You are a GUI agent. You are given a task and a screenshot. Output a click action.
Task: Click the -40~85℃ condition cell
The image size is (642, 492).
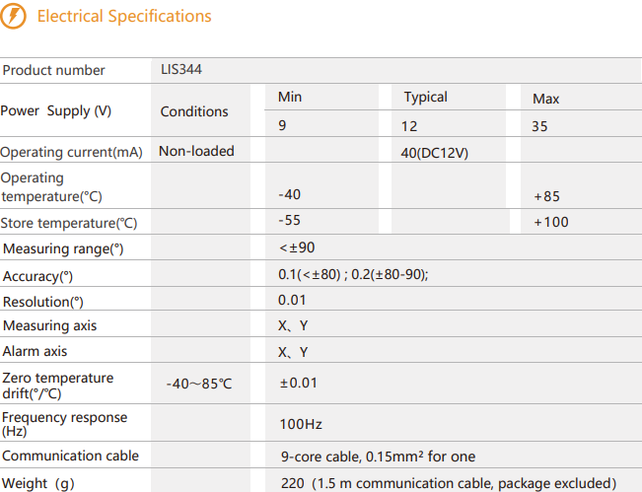(x=199, y=383)
